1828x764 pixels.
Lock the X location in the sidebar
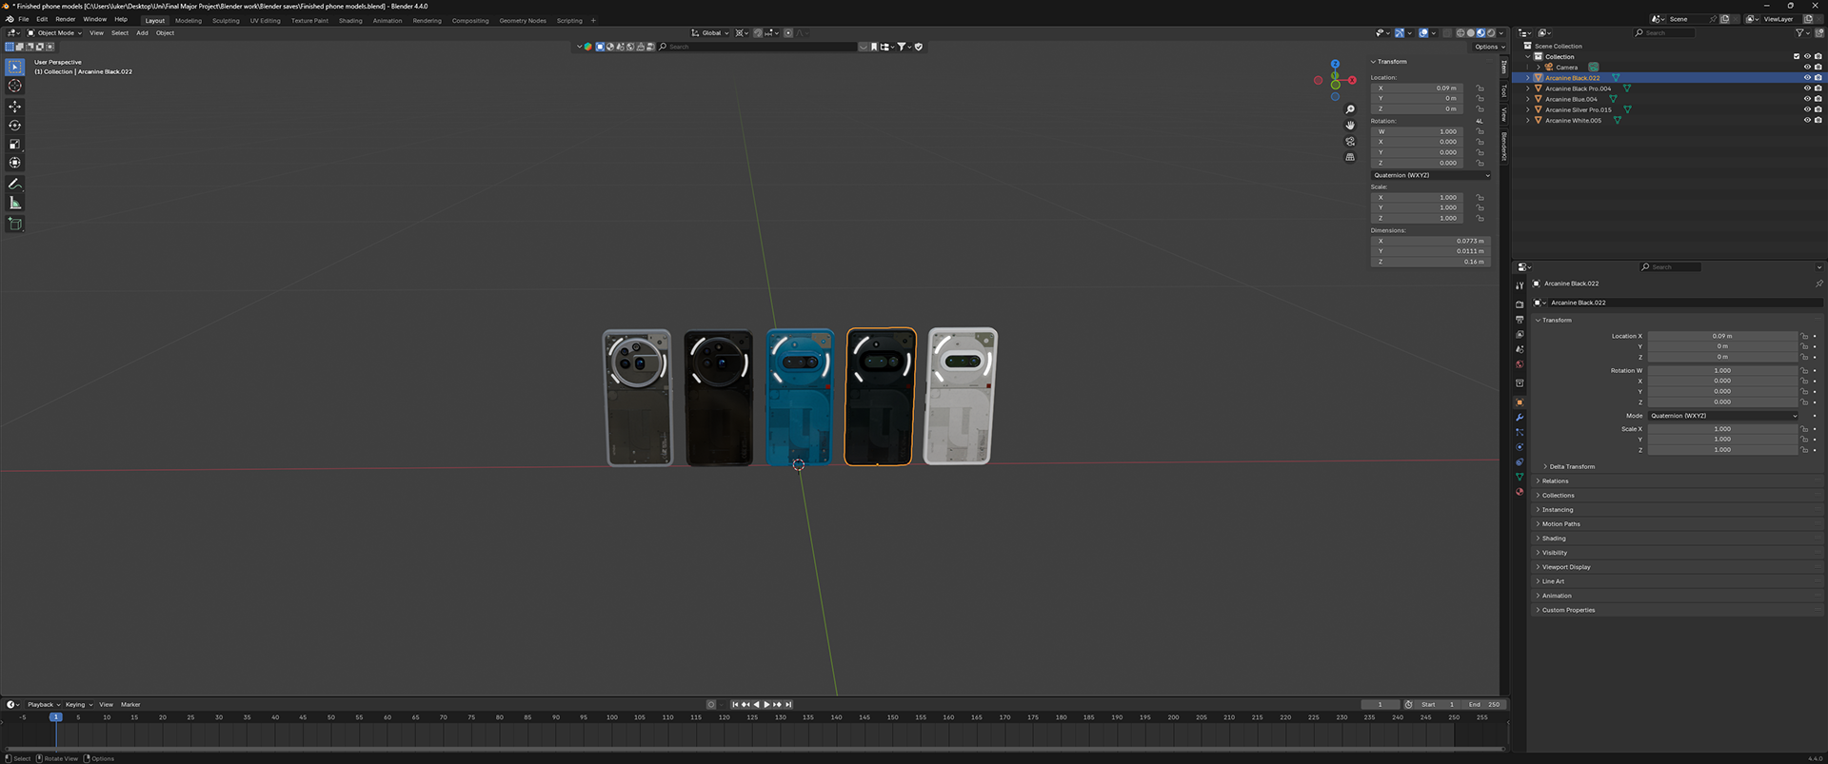[x=1480, y=88]
